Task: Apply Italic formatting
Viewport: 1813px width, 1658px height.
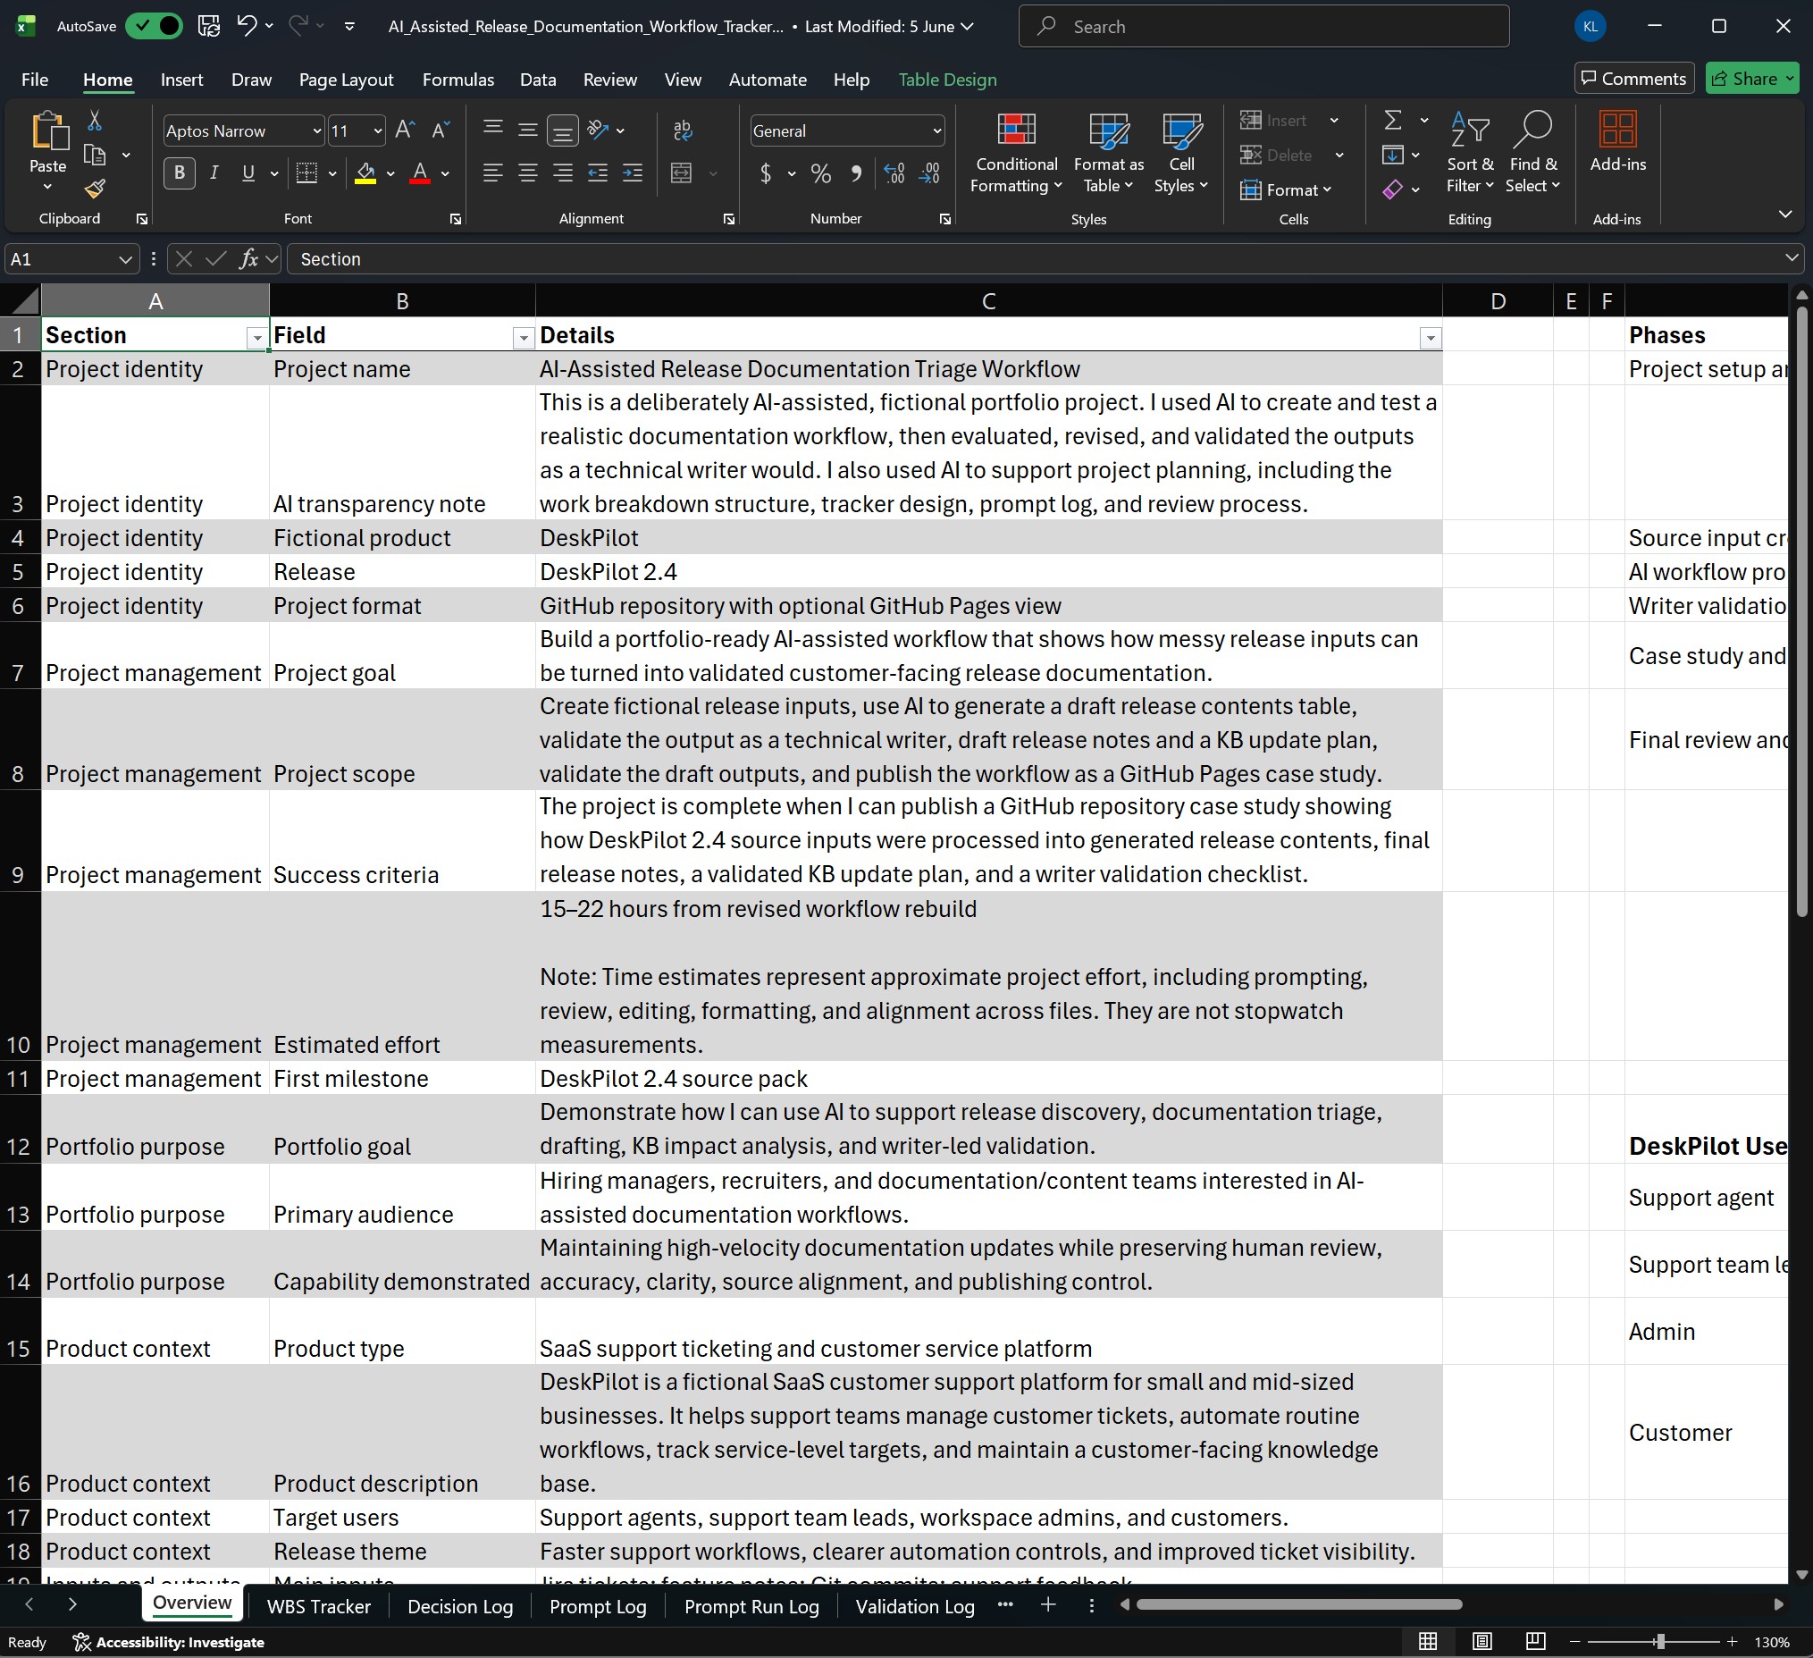Action: (214, 173)
